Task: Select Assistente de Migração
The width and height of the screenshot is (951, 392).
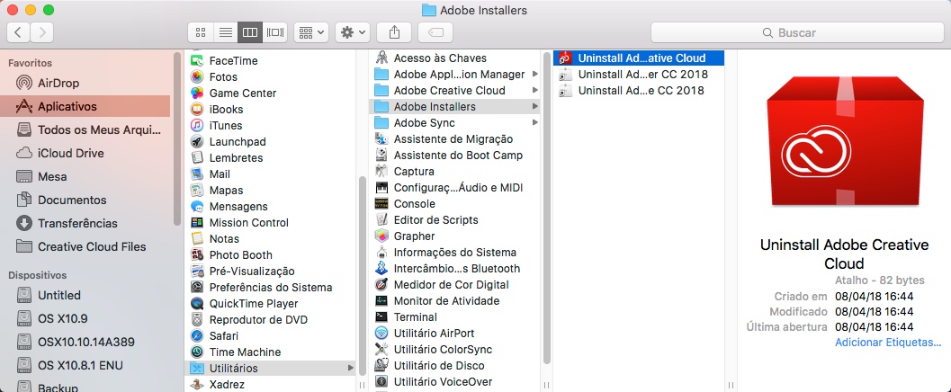Action: (x=454, y=138)
